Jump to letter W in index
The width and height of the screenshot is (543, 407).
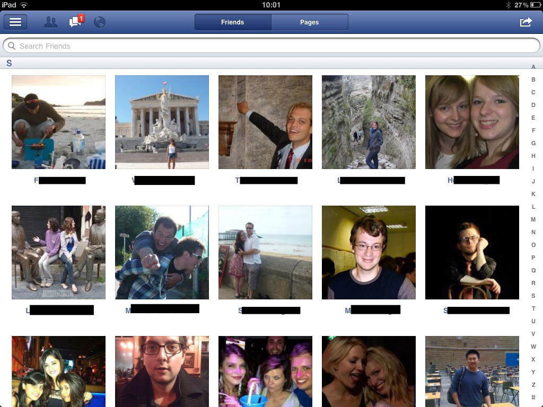[533, 347]
